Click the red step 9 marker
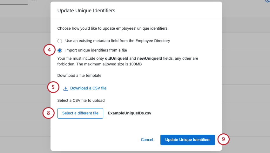The height and width of the screenshot is (153, 270). [x=224, y=139]
